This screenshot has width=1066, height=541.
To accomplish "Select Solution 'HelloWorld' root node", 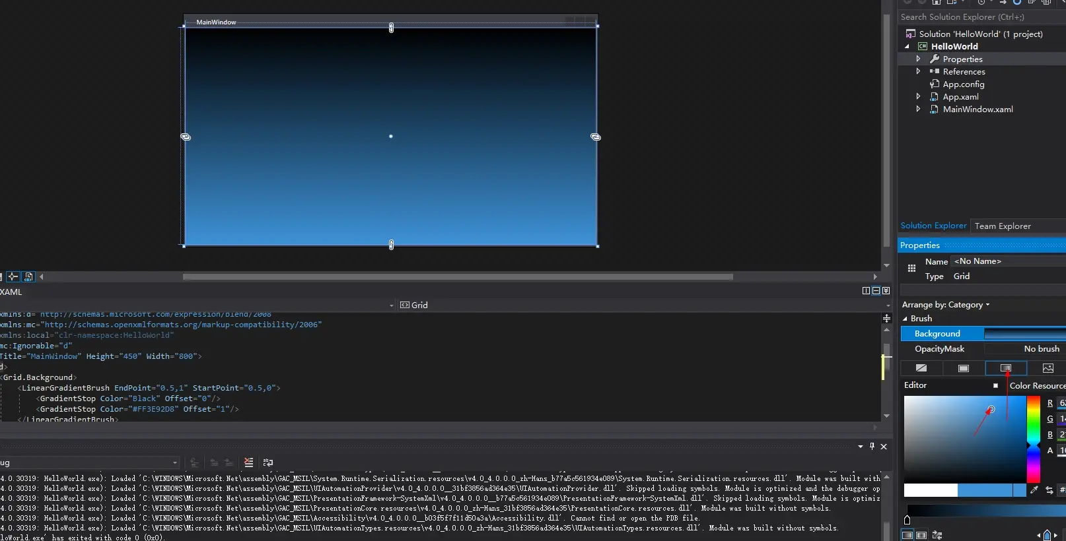I will click(981, 34).
